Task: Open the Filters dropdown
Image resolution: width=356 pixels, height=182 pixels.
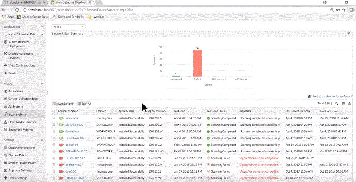Action: coord(68,27)
